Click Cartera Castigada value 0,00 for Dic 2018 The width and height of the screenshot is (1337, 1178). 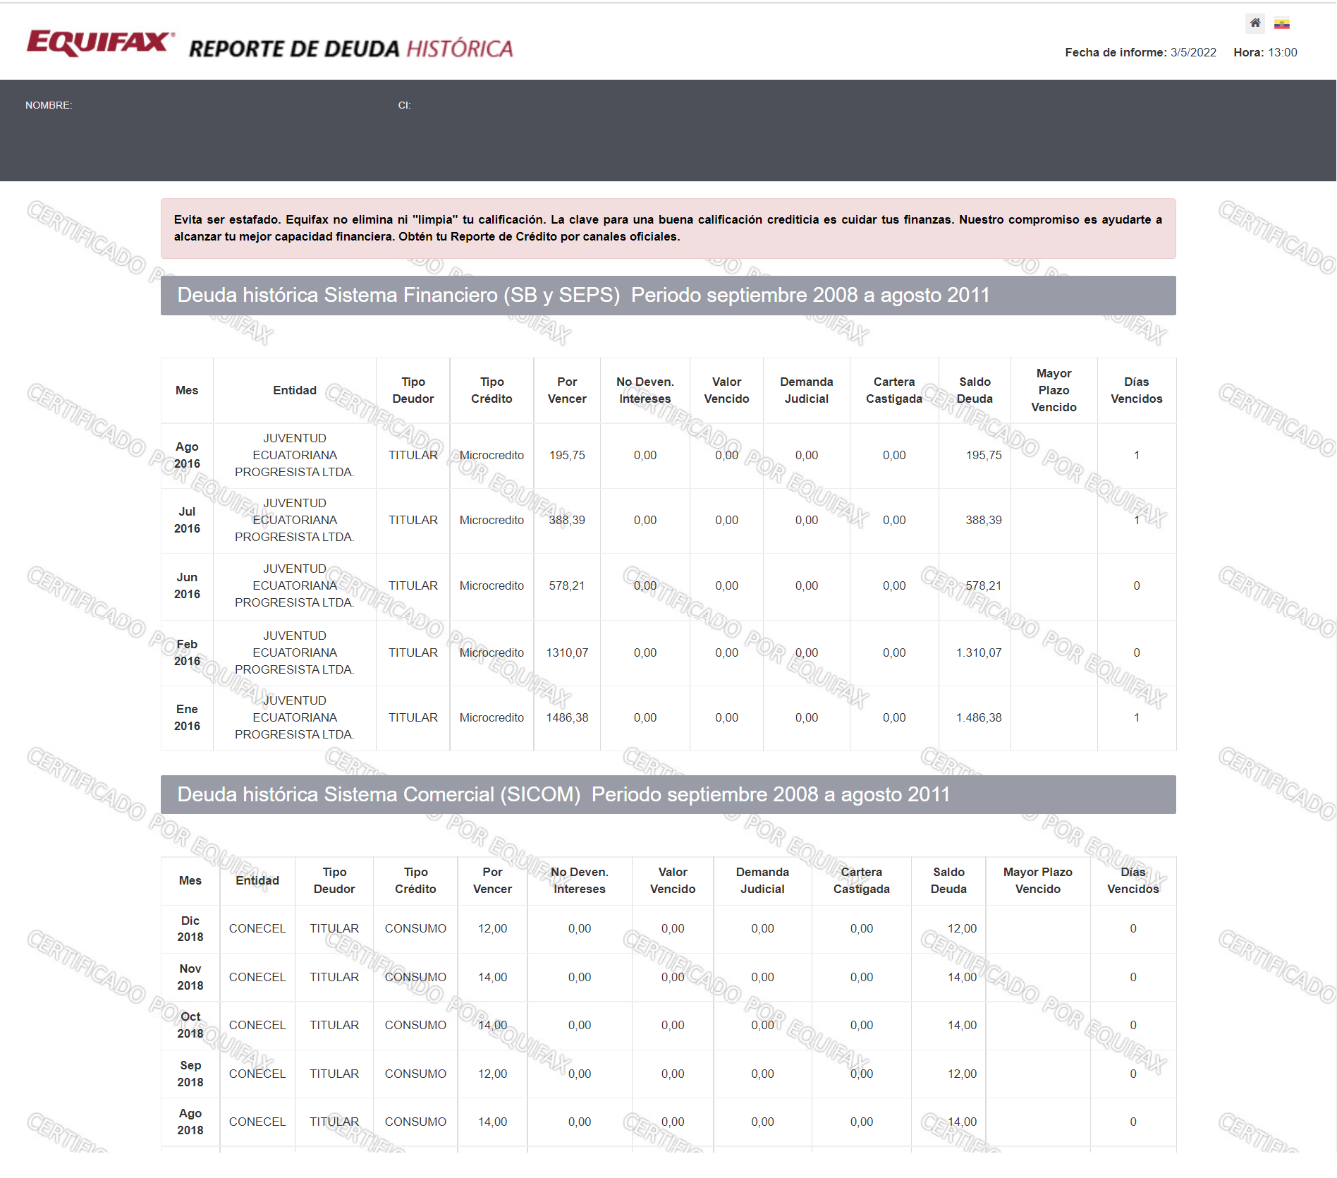(861, 928)
